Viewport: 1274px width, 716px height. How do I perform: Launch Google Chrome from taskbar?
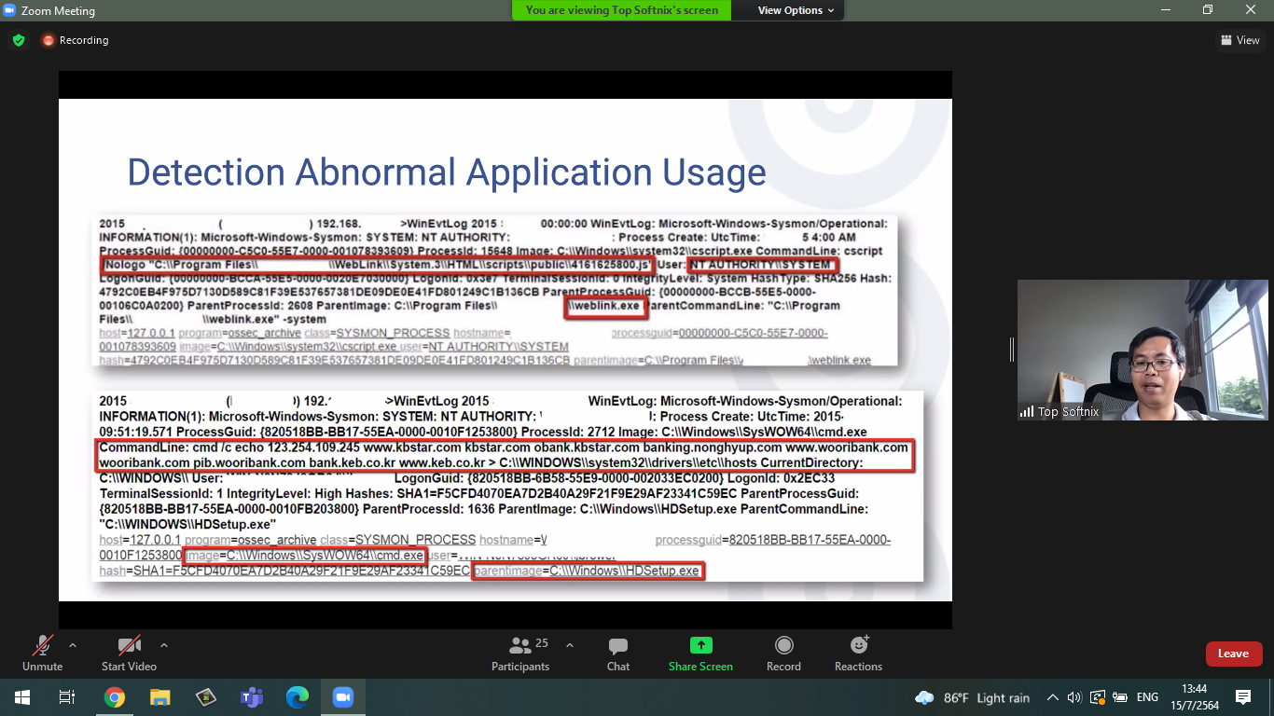tap(115, 697)
